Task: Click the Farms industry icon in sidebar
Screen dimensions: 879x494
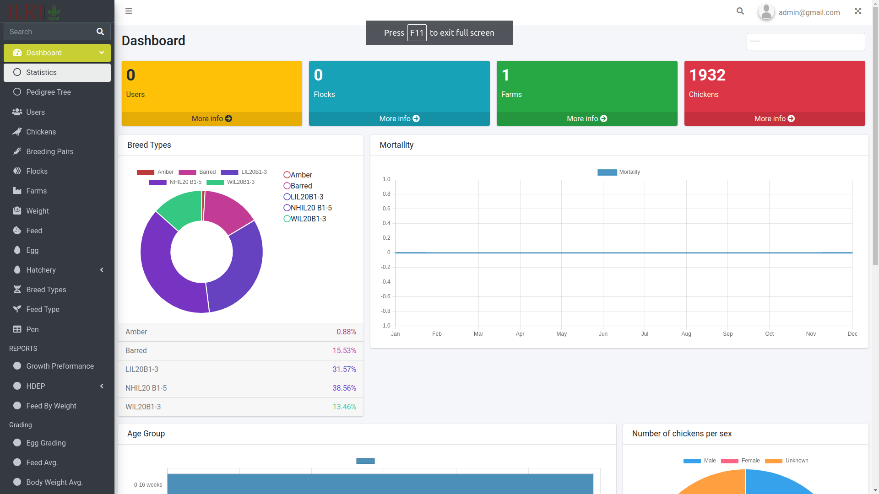Action: coord(17,191)
